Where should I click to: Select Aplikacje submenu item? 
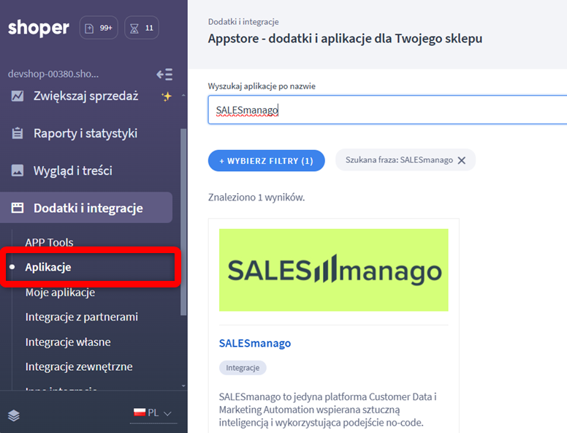48,267
